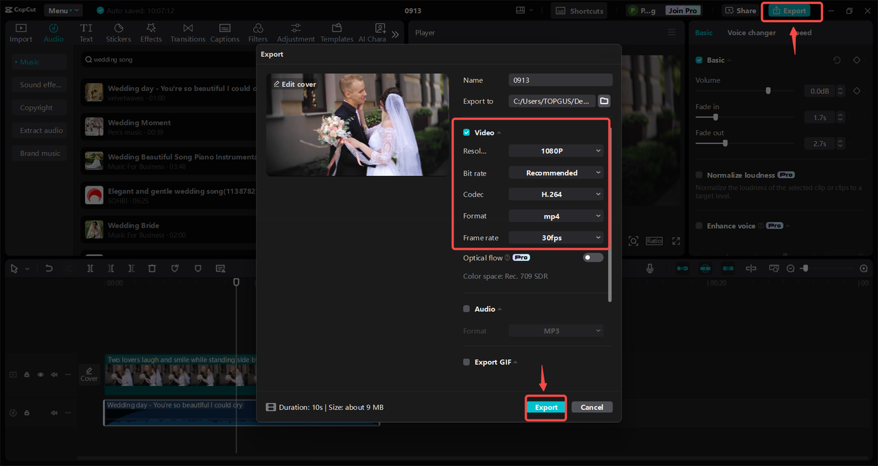Open the Transitions tab

[x=188, y=33]
